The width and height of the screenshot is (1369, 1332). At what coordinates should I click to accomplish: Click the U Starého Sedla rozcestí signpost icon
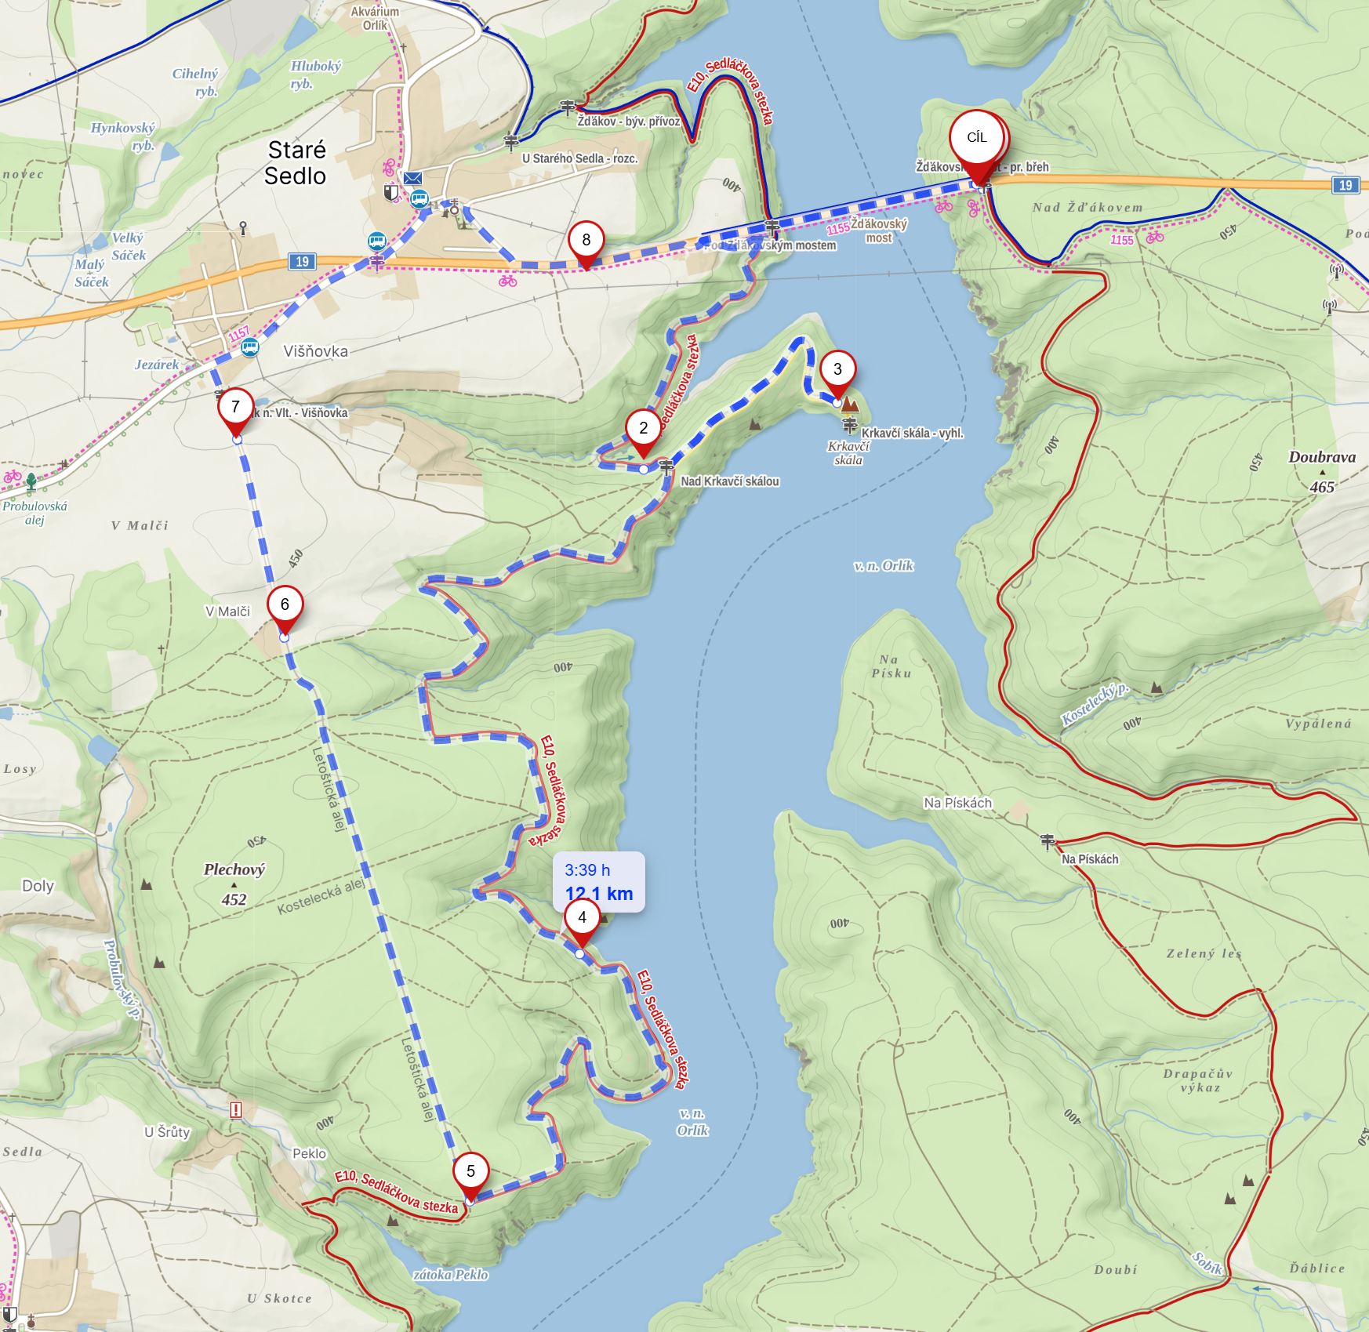coord(511,142)
